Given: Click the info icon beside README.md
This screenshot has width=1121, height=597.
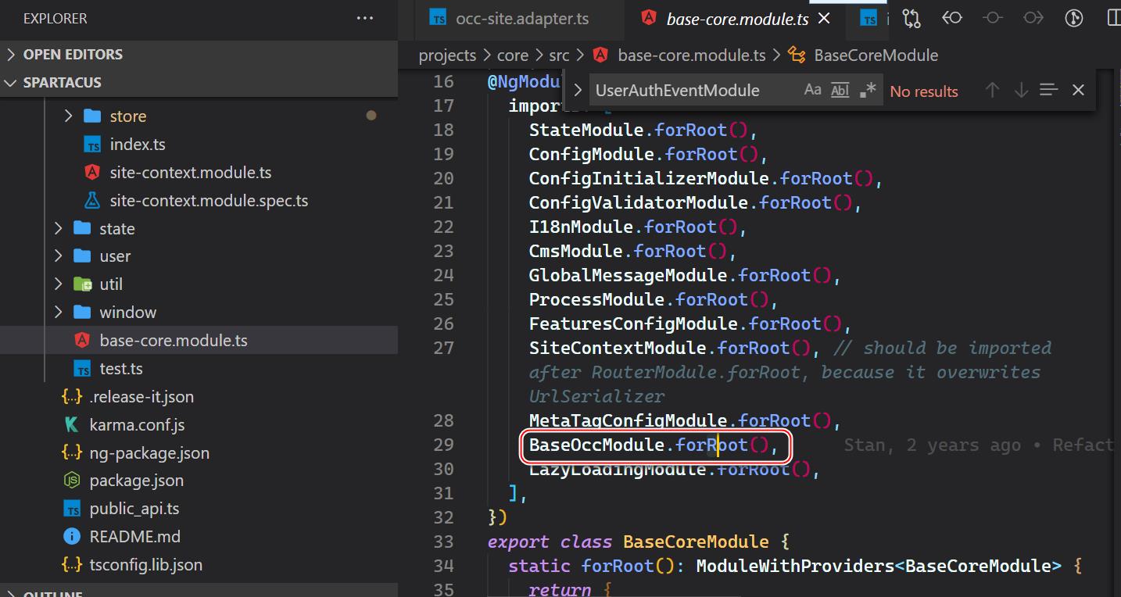Looking at the screenshot, I should coord(72,537).
